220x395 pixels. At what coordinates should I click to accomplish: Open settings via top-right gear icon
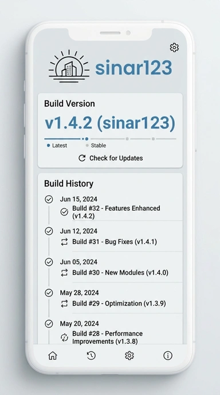coord(174,47)
